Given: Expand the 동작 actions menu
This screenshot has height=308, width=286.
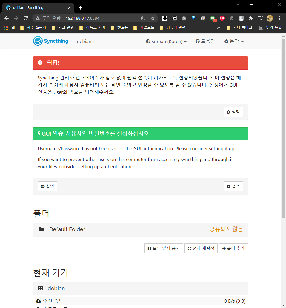Looking at the screenshot, I should [x=234, y=42].
